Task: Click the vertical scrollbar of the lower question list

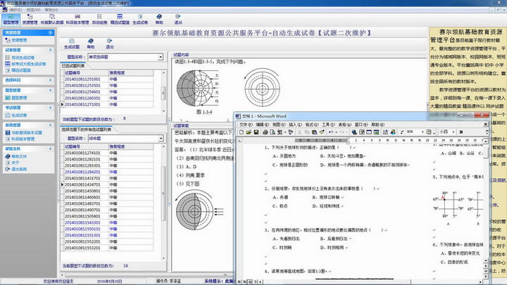Action: tap(163, 202)
